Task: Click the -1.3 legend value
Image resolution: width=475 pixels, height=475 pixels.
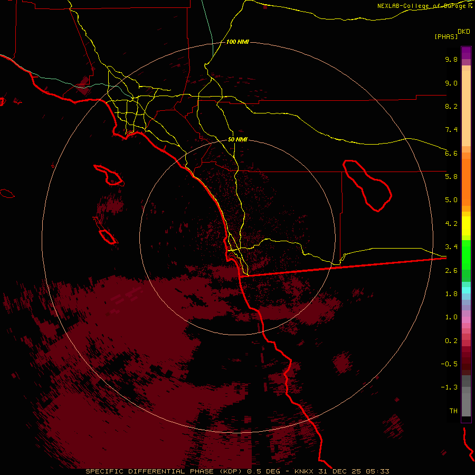Action: 449,387
